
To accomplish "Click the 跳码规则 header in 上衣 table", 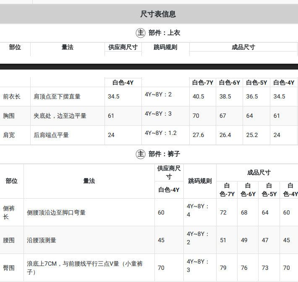I will [x=165, y=47].
